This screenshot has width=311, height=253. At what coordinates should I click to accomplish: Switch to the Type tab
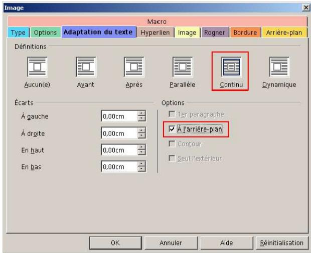(x=18, y=32)
